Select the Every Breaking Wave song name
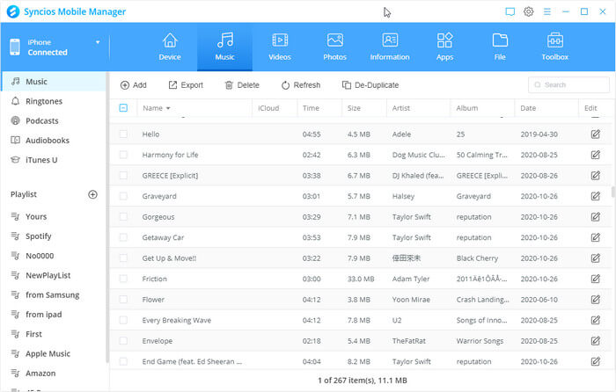The height and width of the screenshot is (392, 616). 177,320
